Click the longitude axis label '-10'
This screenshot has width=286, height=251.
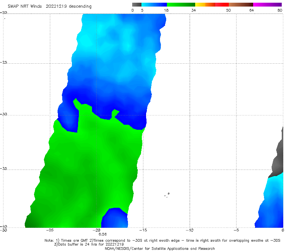coord(190,230)
